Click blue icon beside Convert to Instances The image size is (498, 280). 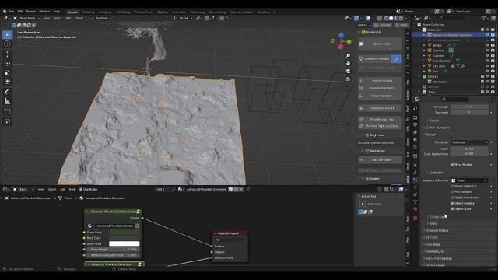396,59
